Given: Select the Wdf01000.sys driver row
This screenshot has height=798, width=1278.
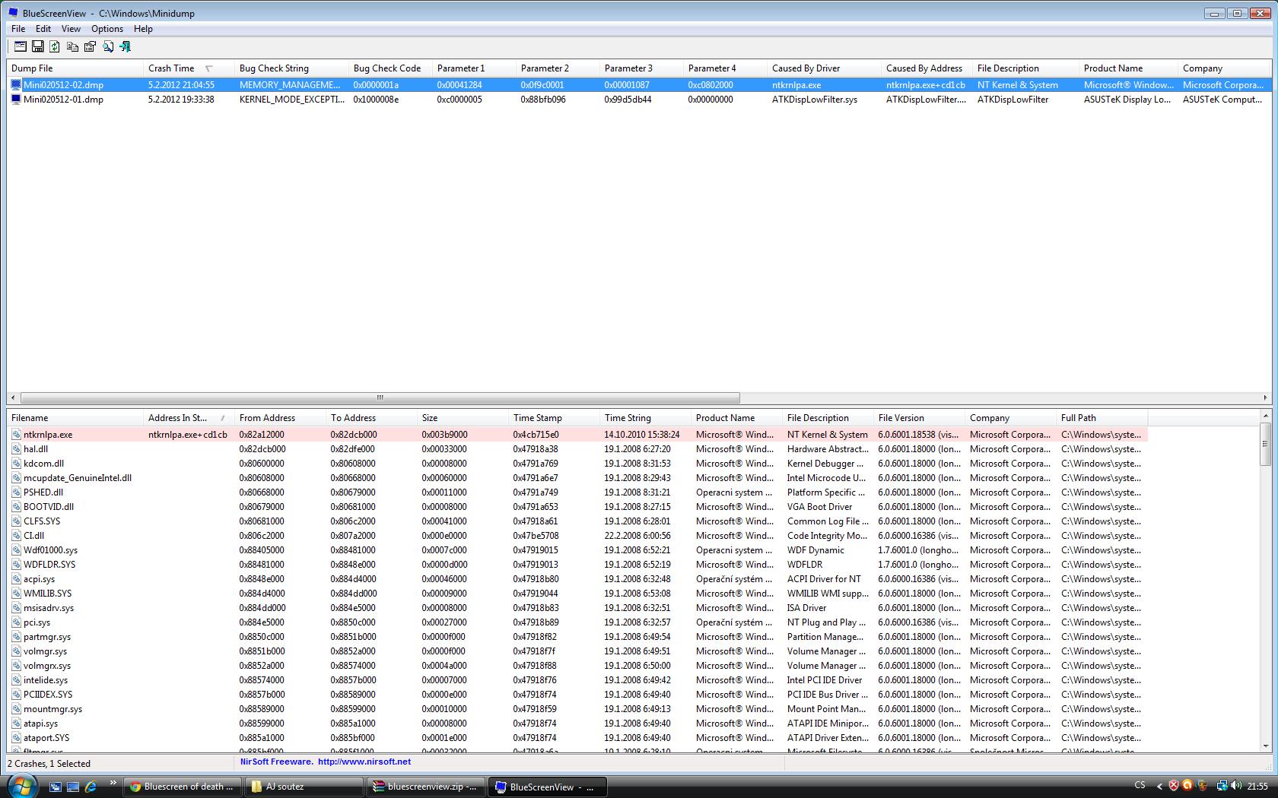Looking at the screenshot, I should (578, 550).
